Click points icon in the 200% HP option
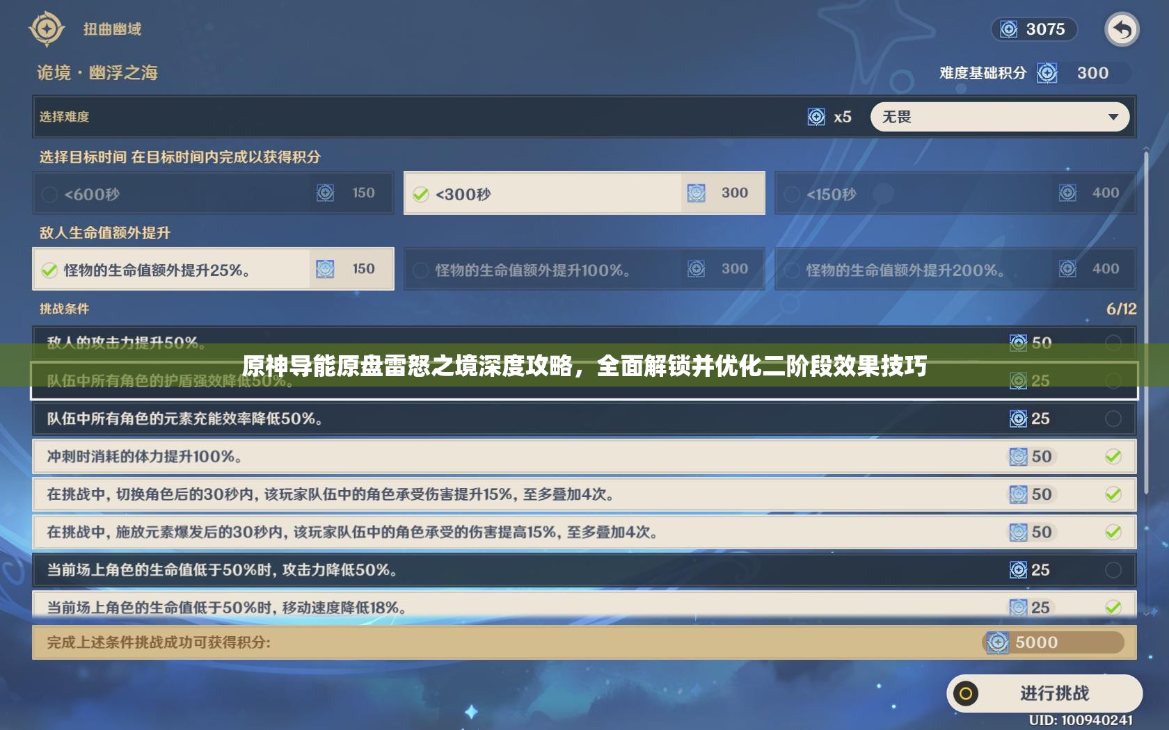This screenshot has height=730, width=1169. click(1067, 268)
